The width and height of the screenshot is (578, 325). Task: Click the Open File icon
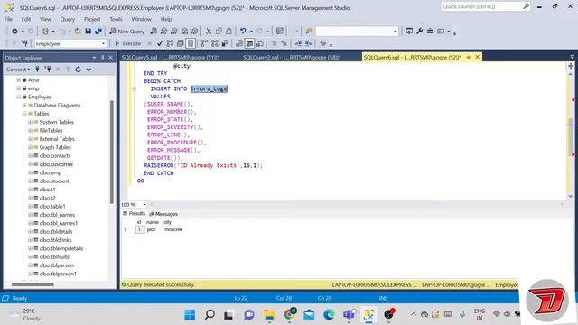click(x=78, y=32)
